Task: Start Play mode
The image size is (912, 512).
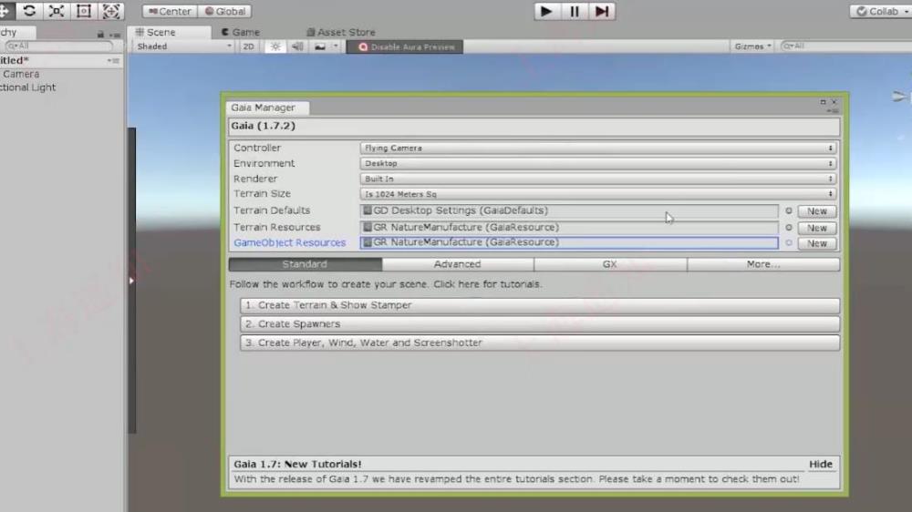Action: point(546,12)
